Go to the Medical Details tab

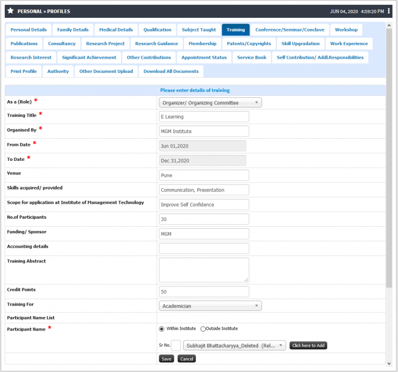click(x=116, y=30)
